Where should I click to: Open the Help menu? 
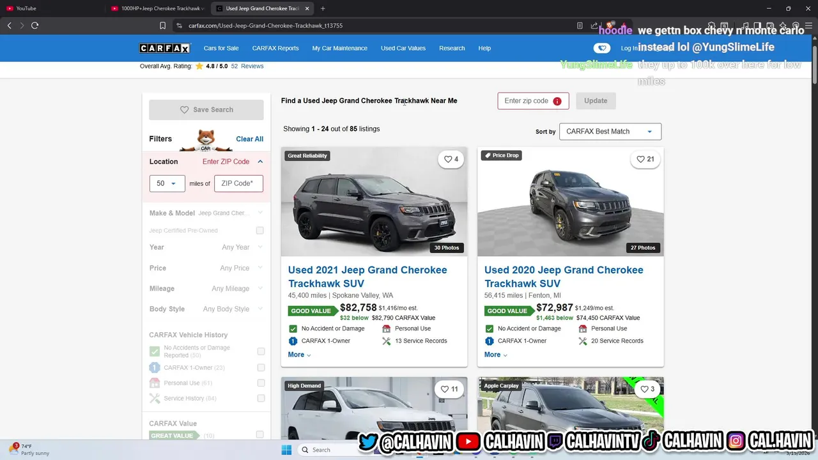484,48
